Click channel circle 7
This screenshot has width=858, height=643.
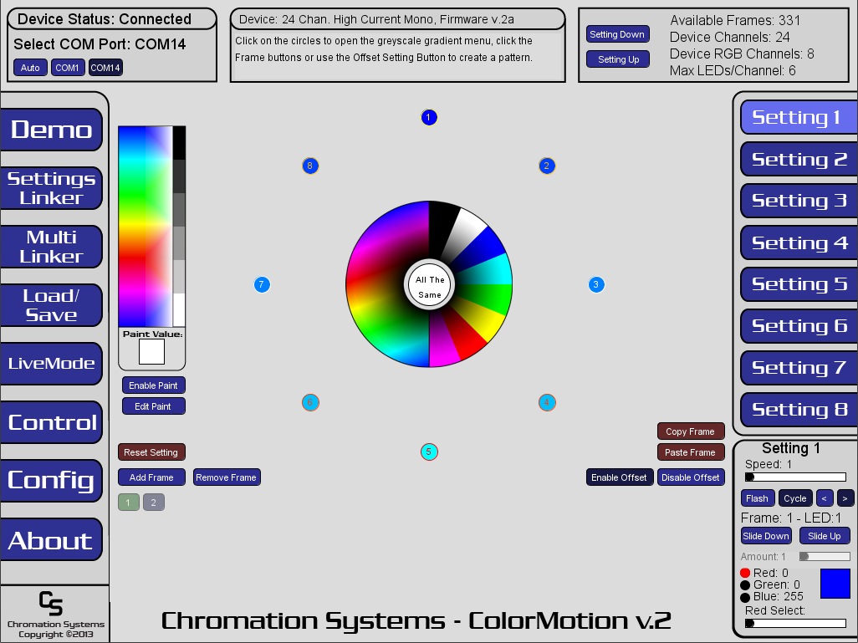click(x=262, y=284)
